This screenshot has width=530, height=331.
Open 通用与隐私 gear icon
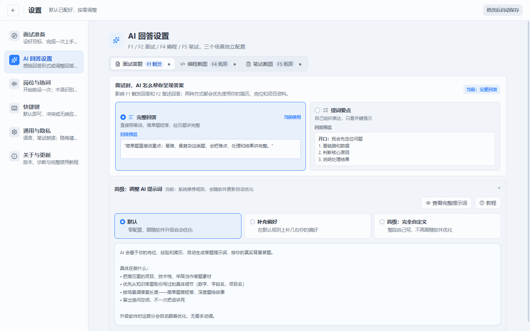14,132
